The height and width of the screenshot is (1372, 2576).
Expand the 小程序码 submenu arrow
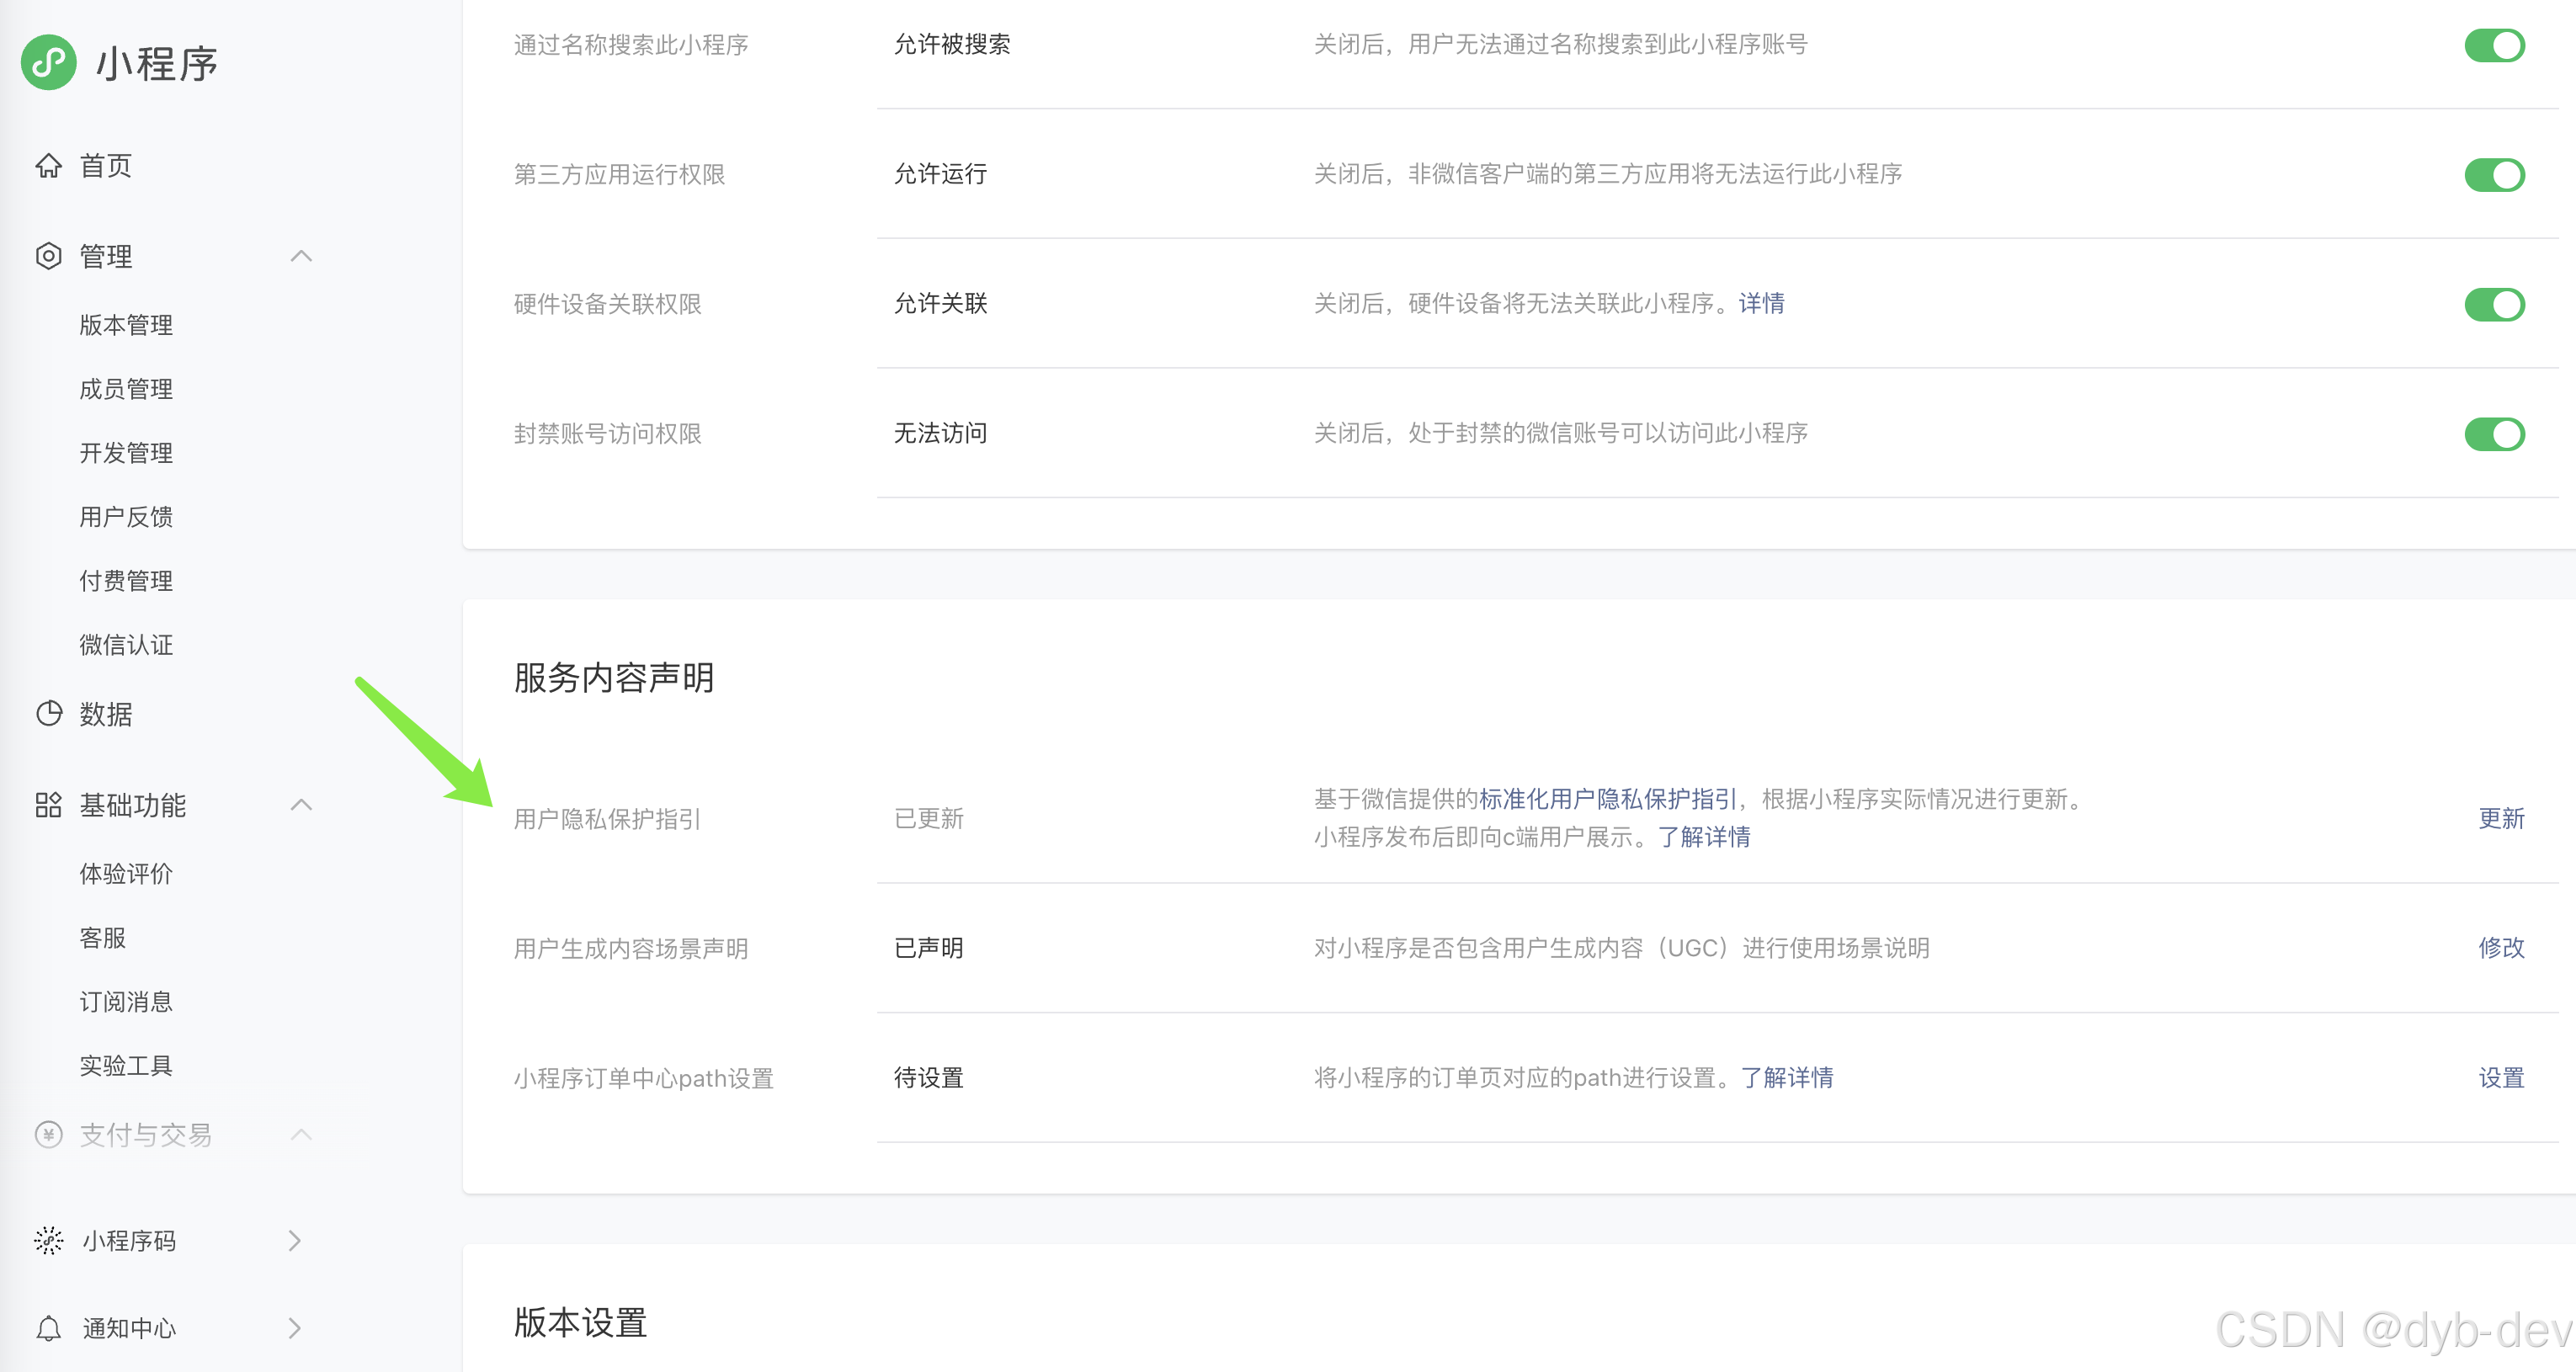294,1241
